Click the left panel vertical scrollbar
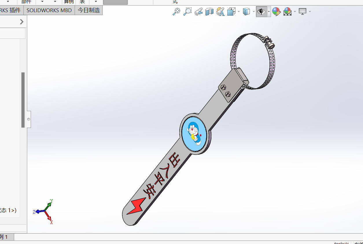This screenshot has height=244, width=363. (23, 100)
